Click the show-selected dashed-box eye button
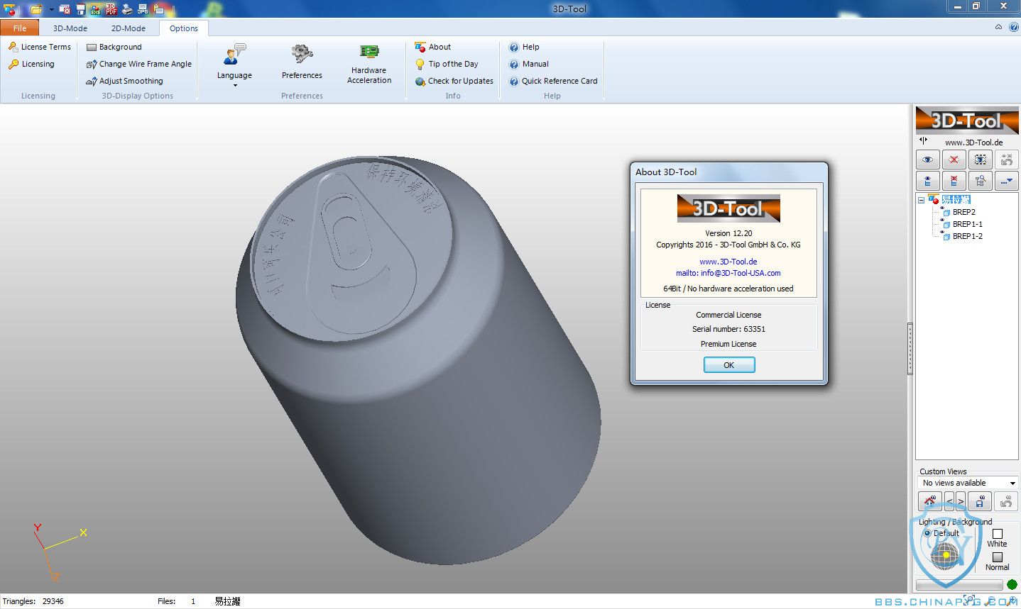This screenshot has width=1021, height=609. pos(980,160)
